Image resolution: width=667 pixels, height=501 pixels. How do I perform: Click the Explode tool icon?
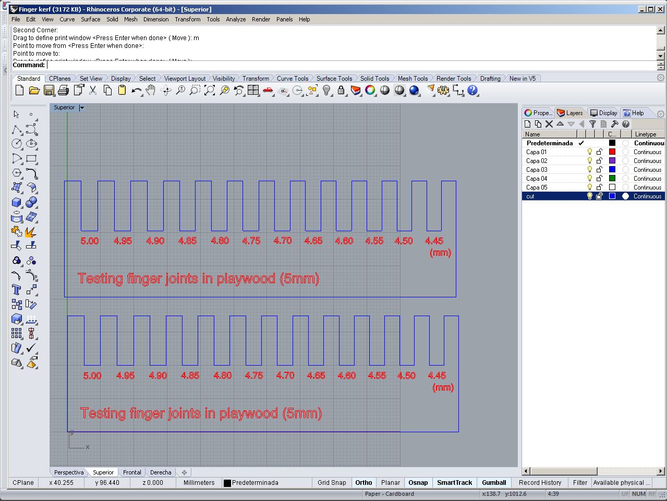[31, 231]
